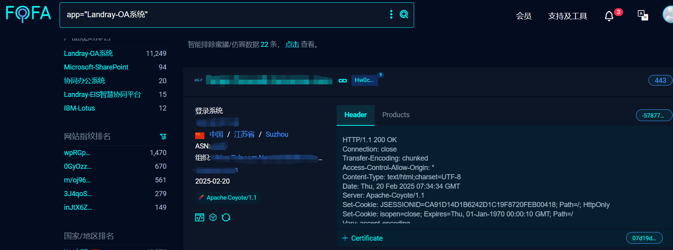Open the user avatar profile
673x250 pixels.
click(x=668, y=14)
